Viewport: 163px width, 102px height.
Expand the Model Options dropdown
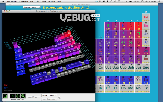point(49,95)
